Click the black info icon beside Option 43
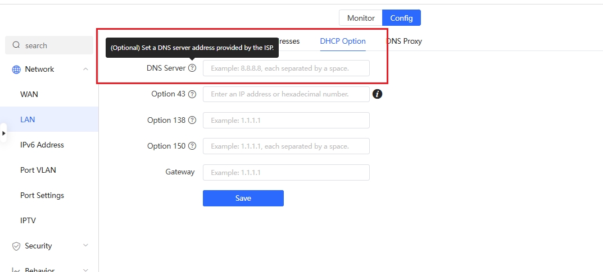This screenshot has height=272, width=603. [378, 94]
